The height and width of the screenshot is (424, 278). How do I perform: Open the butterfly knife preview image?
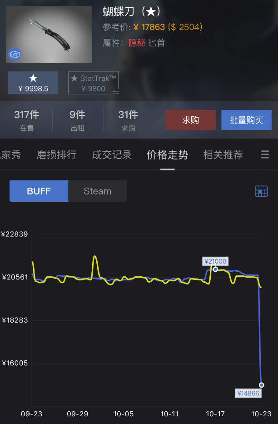pyautogui.click(x=49, y=35)
